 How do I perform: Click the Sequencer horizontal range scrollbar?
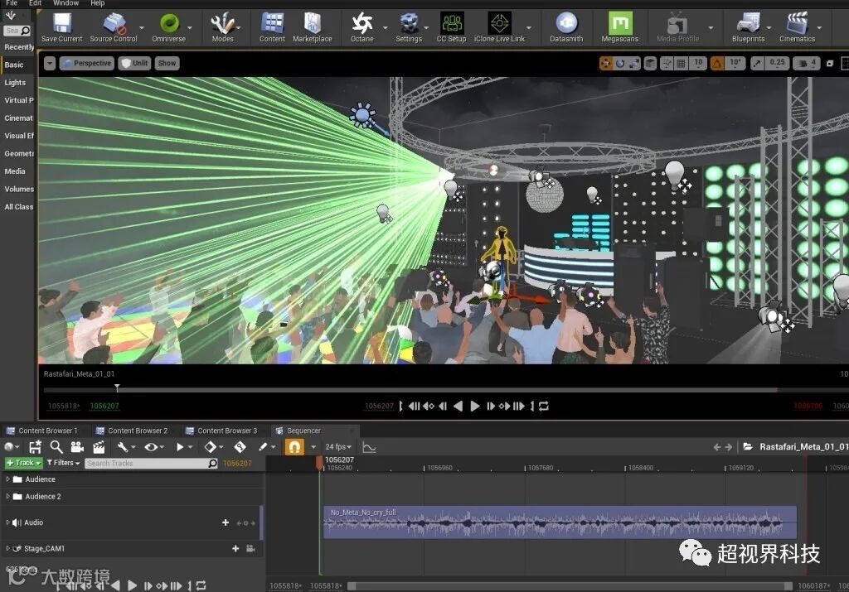coord(569,586)
